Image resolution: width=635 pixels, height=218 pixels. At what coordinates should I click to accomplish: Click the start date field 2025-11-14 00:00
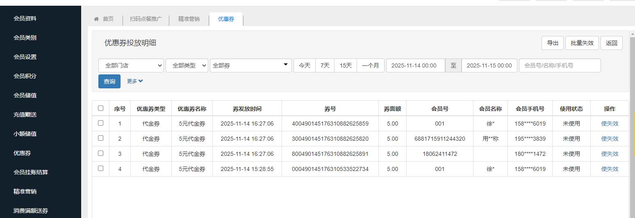click(x=415, y=65)
